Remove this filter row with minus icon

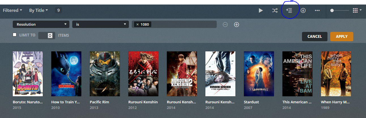(225, 25)
